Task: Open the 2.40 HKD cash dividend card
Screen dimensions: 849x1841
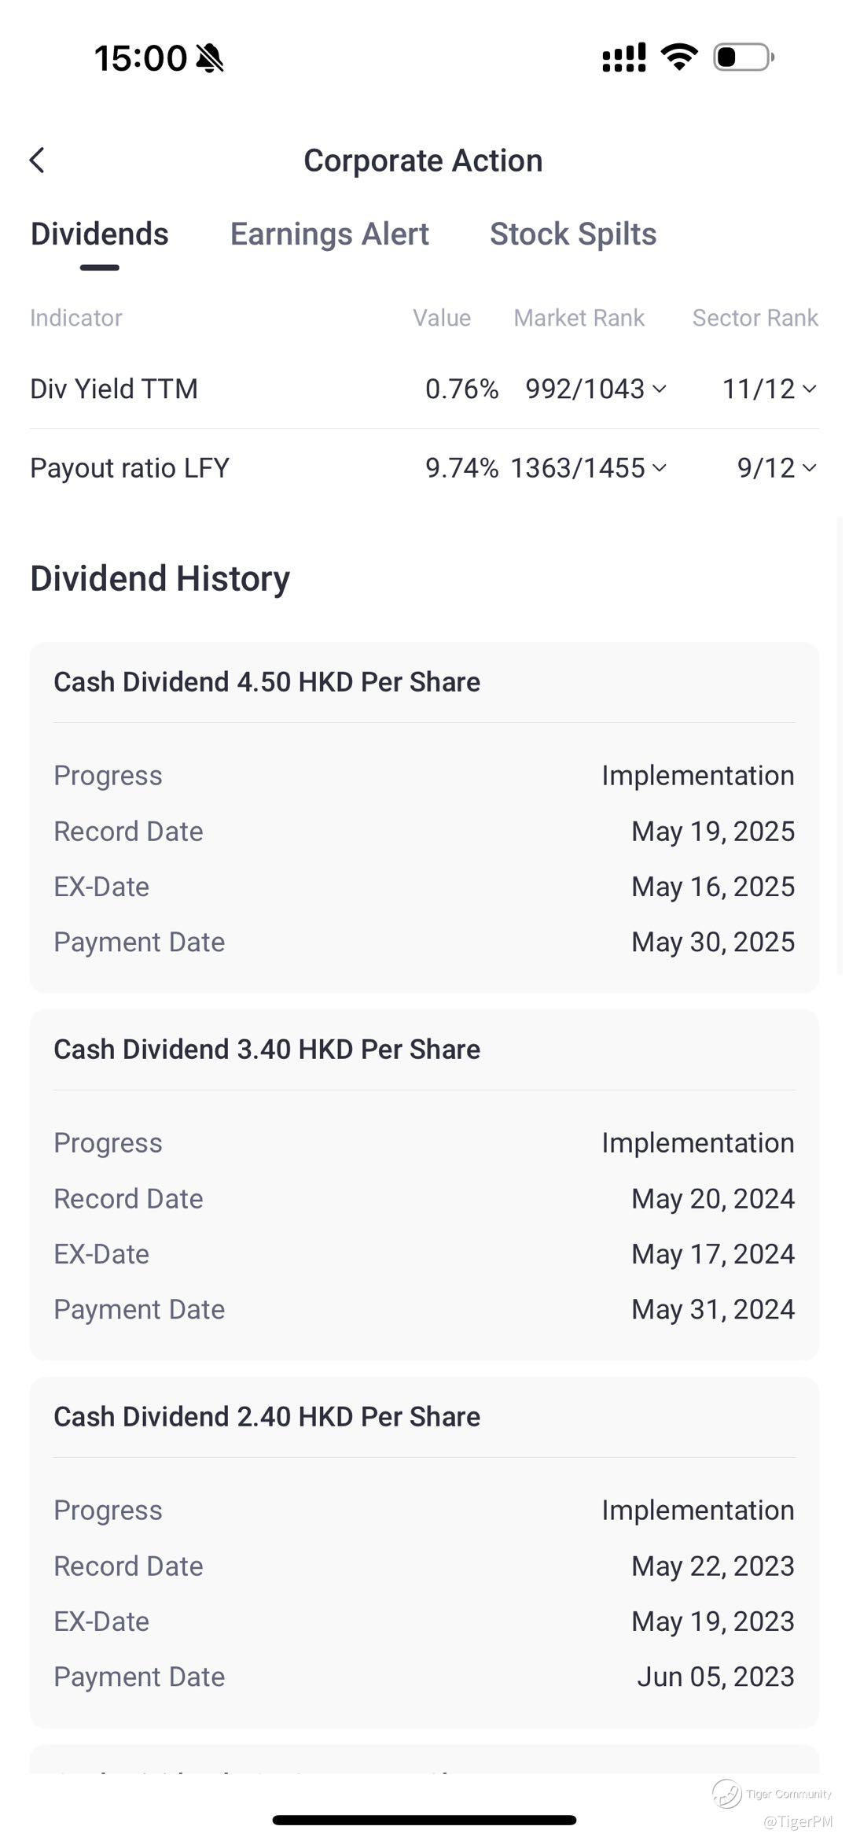Action: (424, 1551)
